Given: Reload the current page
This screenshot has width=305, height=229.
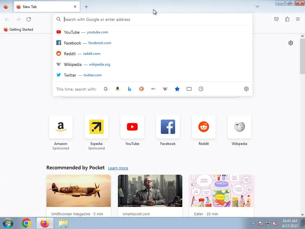Looking at the screenshot, I should pos(29,19).
